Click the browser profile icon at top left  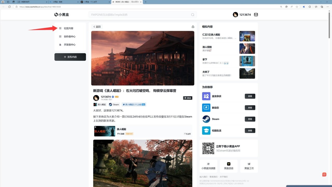pyautogui.click(x=3, y=2)
